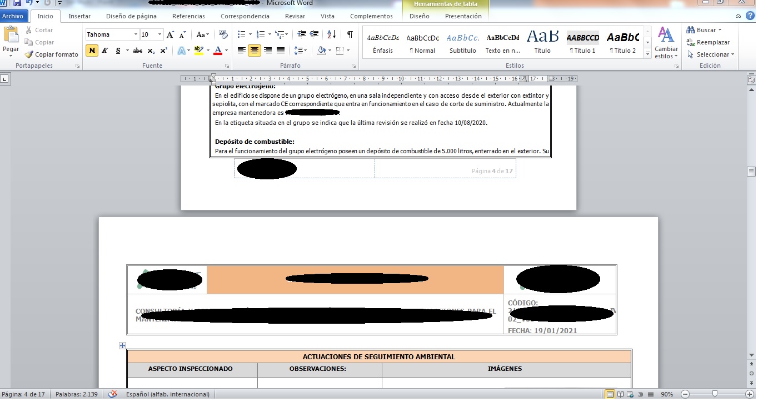Sort text with A-Z sort icon
The image size is (758, 402).
click(331, 34)
